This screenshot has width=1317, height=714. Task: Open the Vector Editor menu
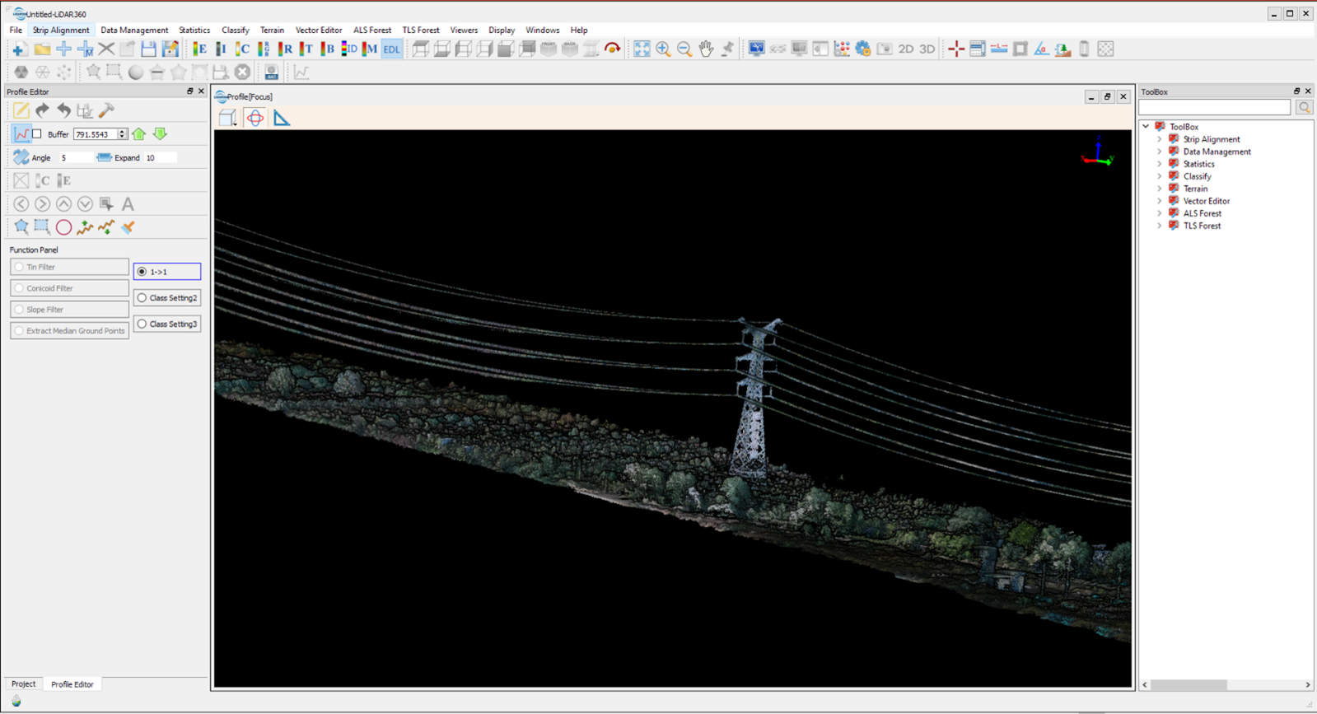318,30
